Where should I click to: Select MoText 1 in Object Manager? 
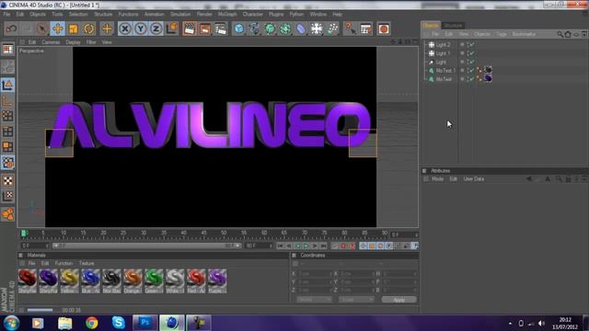[x=445, y=71]
